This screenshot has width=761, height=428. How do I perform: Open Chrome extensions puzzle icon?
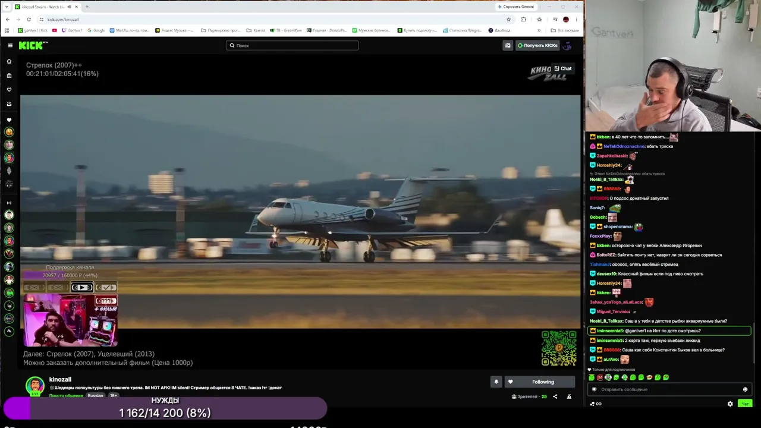523,19
